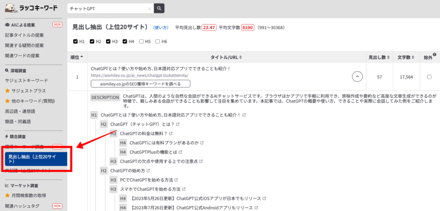Open 関連ハッシュタグ in the sidebar

point(22,206)
